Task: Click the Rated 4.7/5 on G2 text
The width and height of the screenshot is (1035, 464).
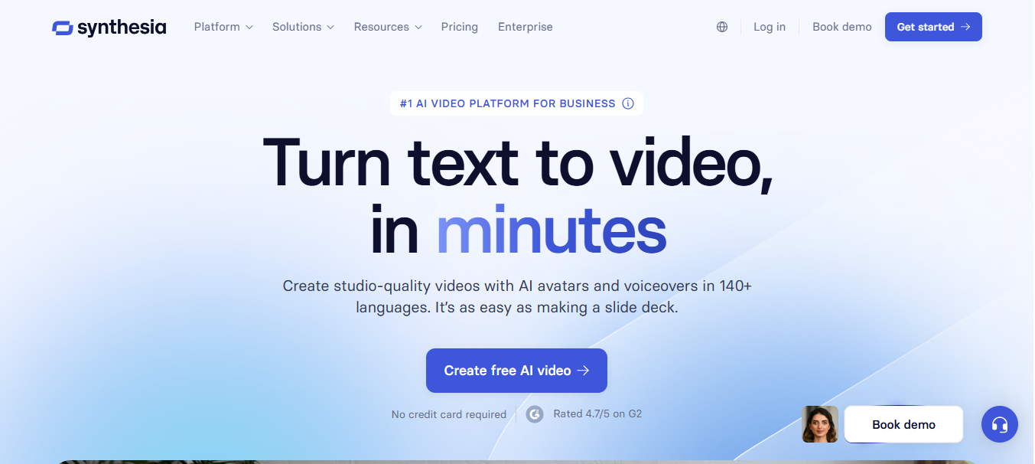Action: [597, 414]
